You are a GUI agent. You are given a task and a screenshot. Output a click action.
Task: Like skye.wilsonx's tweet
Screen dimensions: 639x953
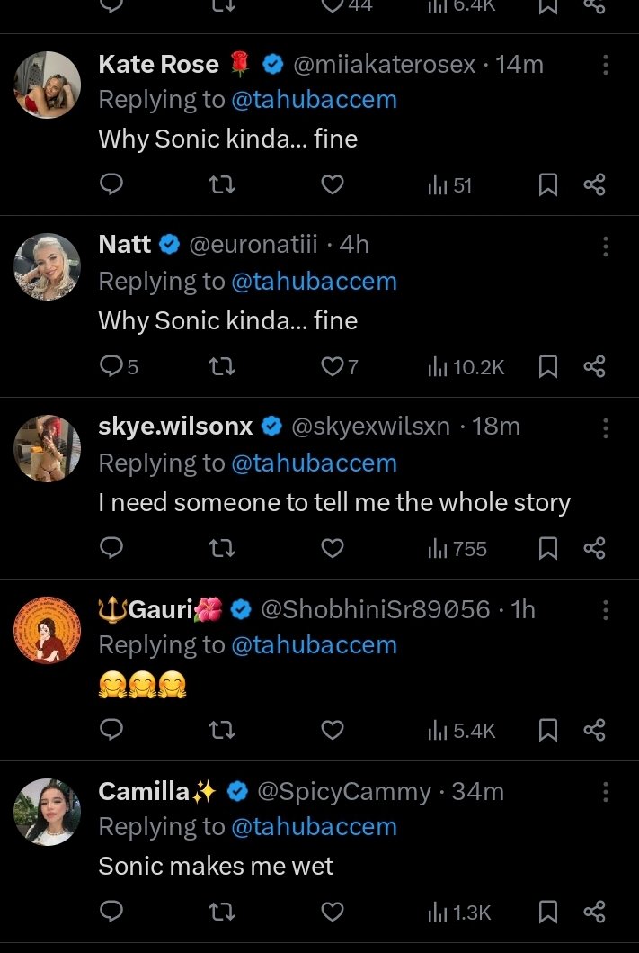[333, 549]
